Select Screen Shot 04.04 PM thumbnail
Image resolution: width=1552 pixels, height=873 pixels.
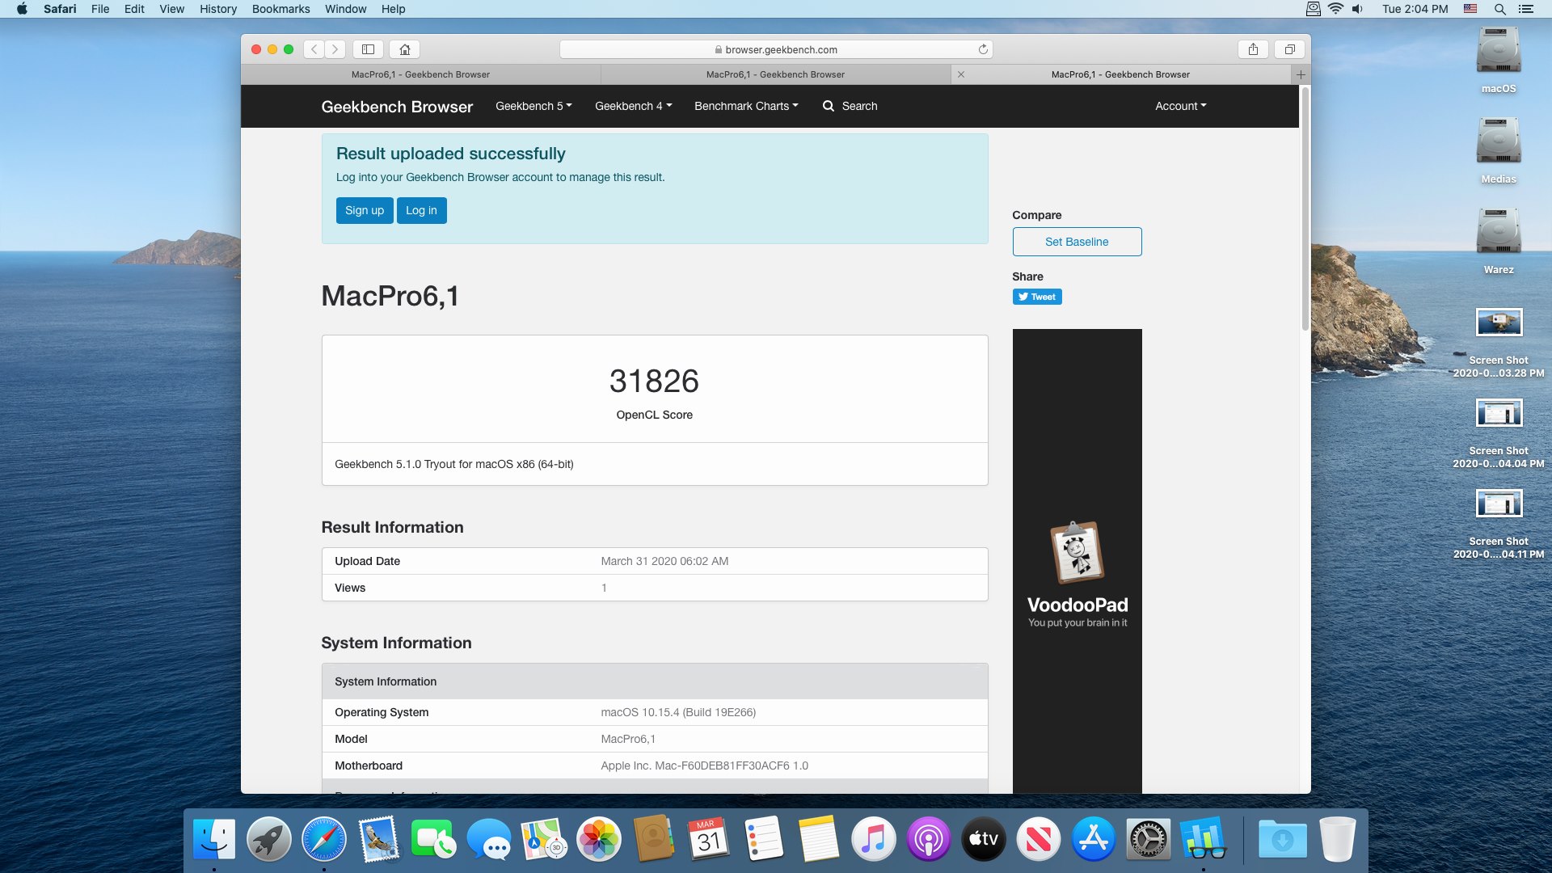(1499, 412)
